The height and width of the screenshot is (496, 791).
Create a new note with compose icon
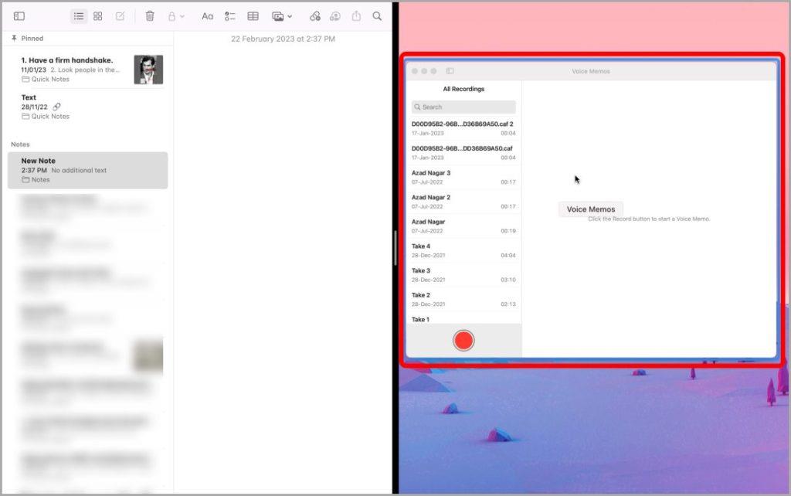(120, 16)
